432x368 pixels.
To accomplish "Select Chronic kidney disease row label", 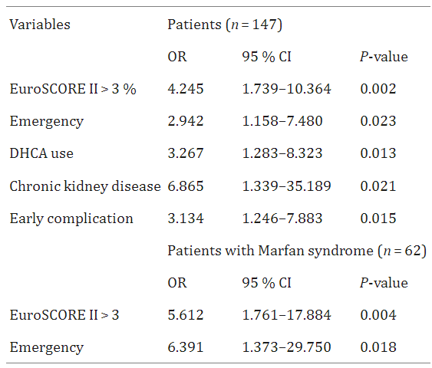I will click(x=85, y=186).
